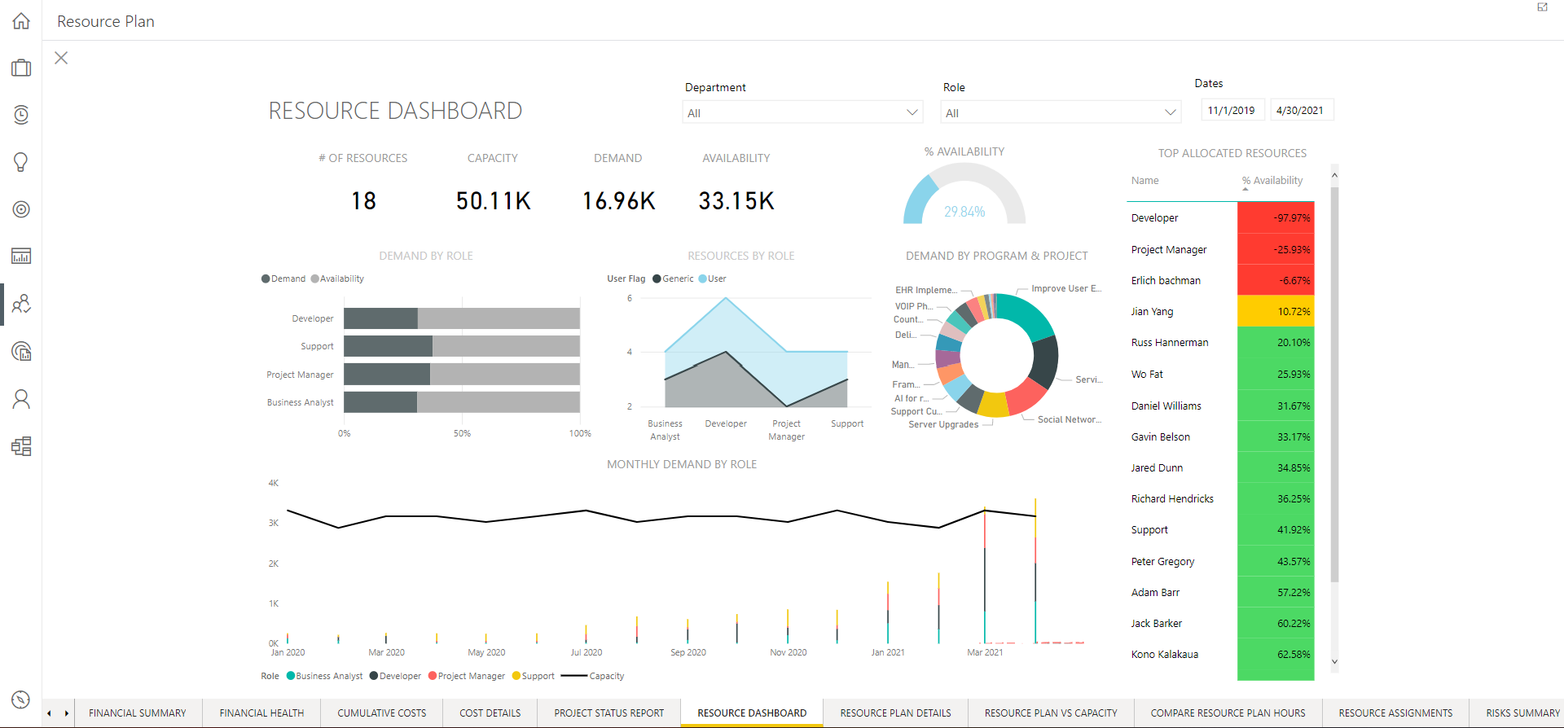Image resolution: width=1564 pixels, height=728 pixels.
Task: Click the Server Upgrades donut label
Action: [943, 424]
